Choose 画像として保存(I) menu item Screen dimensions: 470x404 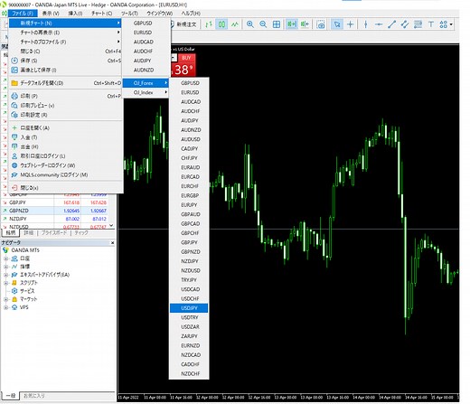[65, 70]
